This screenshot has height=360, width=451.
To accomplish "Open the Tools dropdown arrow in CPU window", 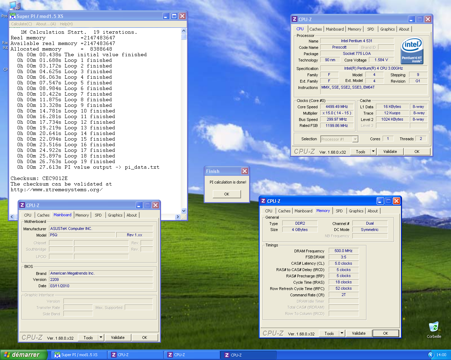I will click(x=373, y=152).
